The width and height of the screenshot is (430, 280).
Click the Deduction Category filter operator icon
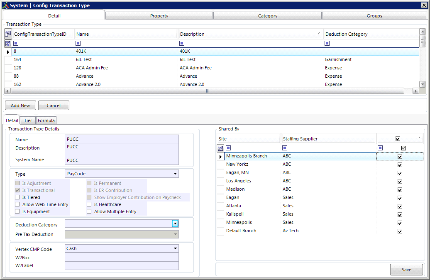(327, 43)
